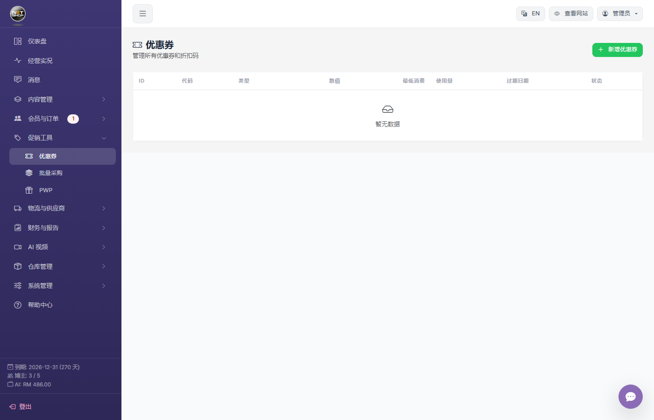Click the plus icon in 新增优惠券 button
Screen dimensions: 654x420
click(x=601, y=49)
